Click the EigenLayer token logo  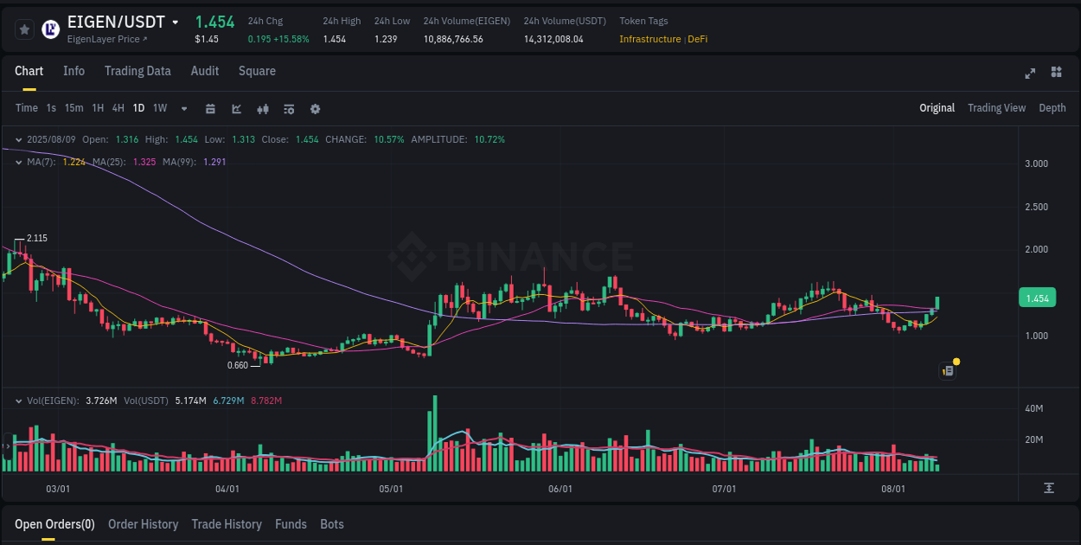point(52,29)
